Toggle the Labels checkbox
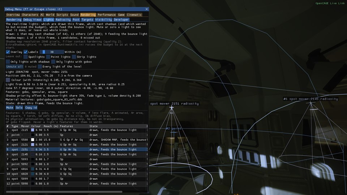Screen dimensions: 347x195 25,52
